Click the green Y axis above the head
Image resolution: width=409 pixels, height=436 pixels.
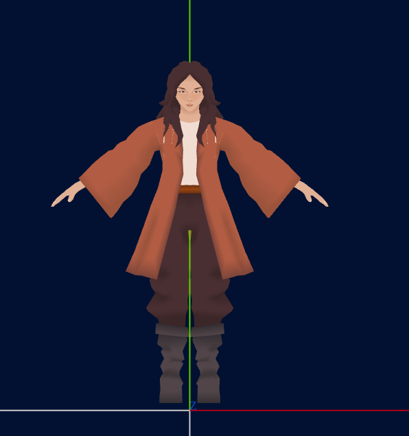[190, 31]
